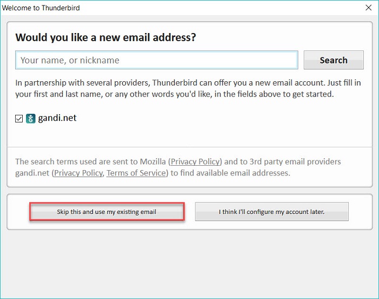Click the partnership description paragraph
This screenshot has height=299, width=379.
coord(188,88)
